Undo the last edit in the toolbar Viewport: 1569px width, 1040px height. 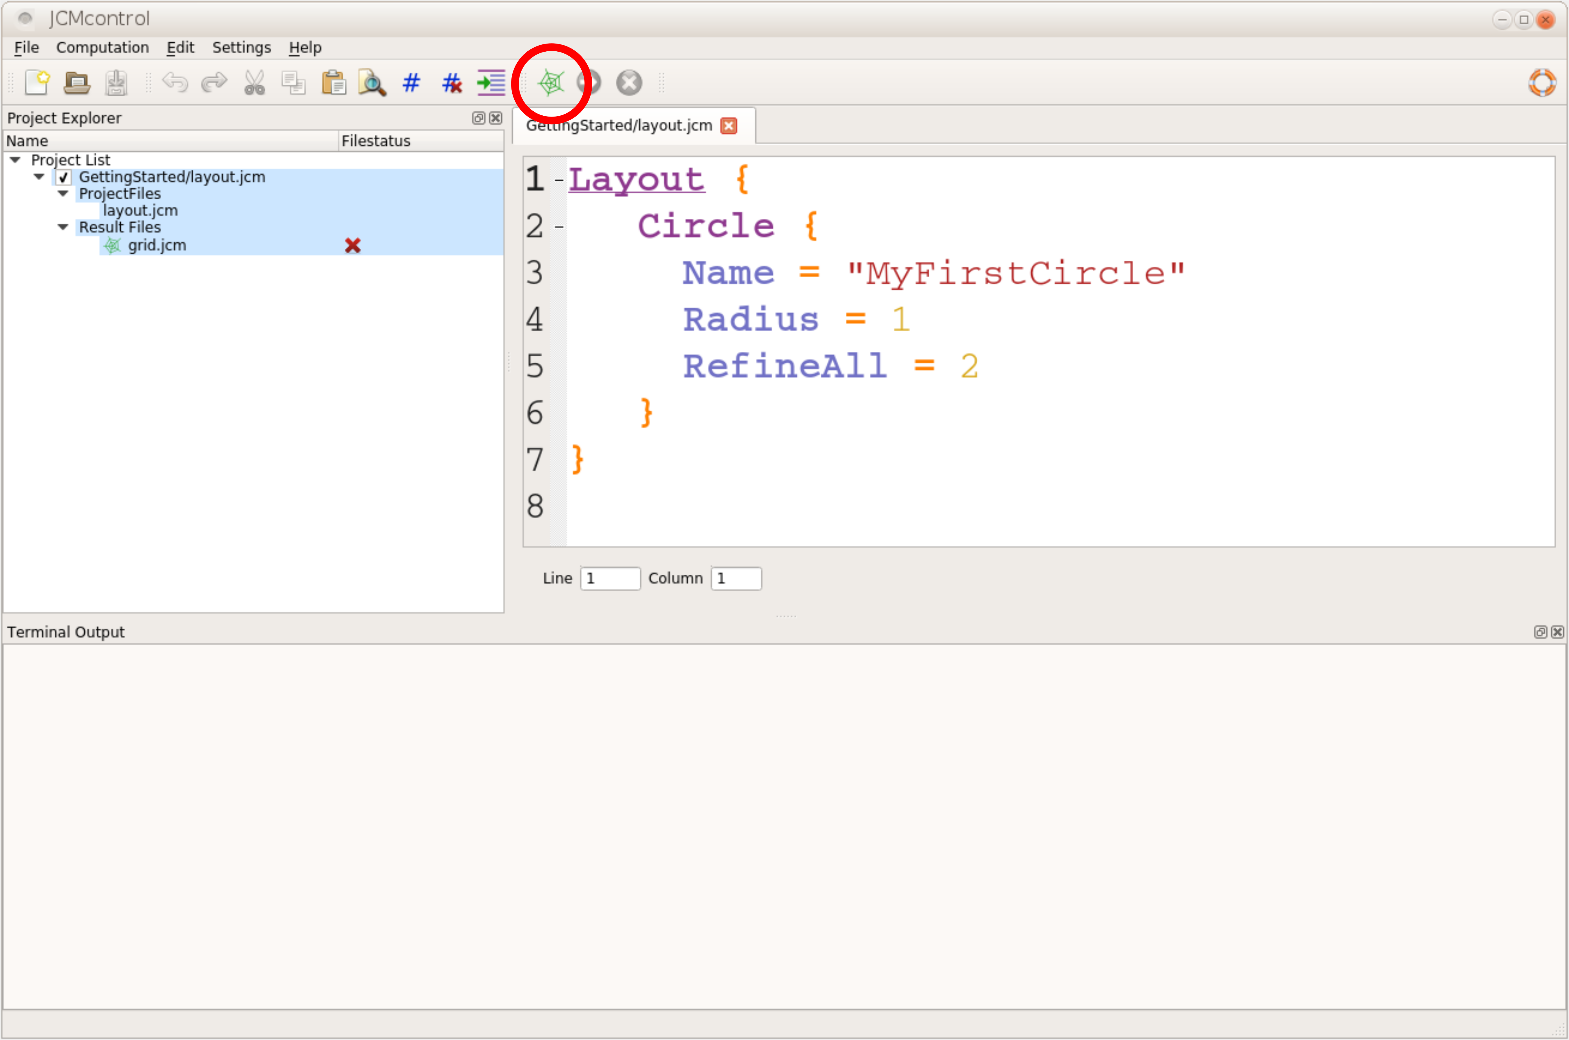click(175, 83)
